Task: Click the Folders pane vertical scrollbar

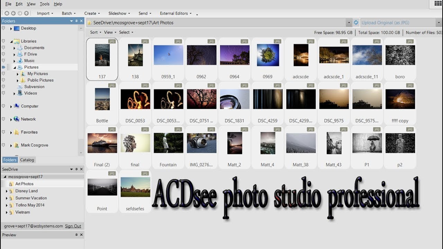Action: [x=81, y=90]
